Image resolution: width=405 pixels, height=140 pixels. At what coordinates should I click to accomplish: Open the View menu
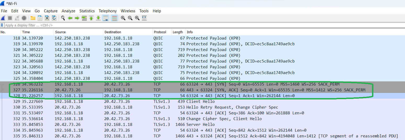tap(26, 11)
